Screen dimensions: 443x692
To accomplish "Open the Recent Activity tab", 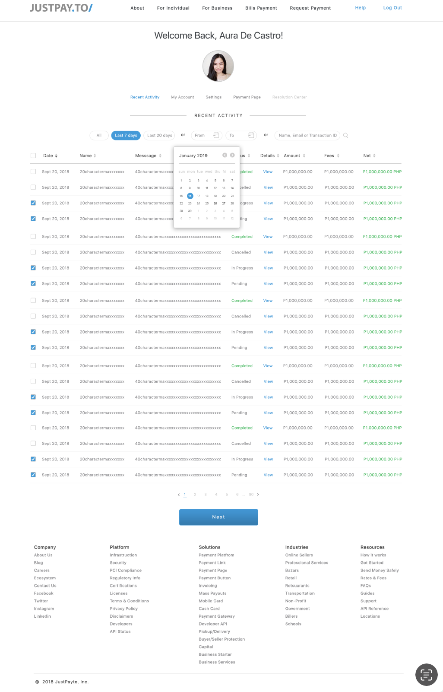I will (145, 97).
